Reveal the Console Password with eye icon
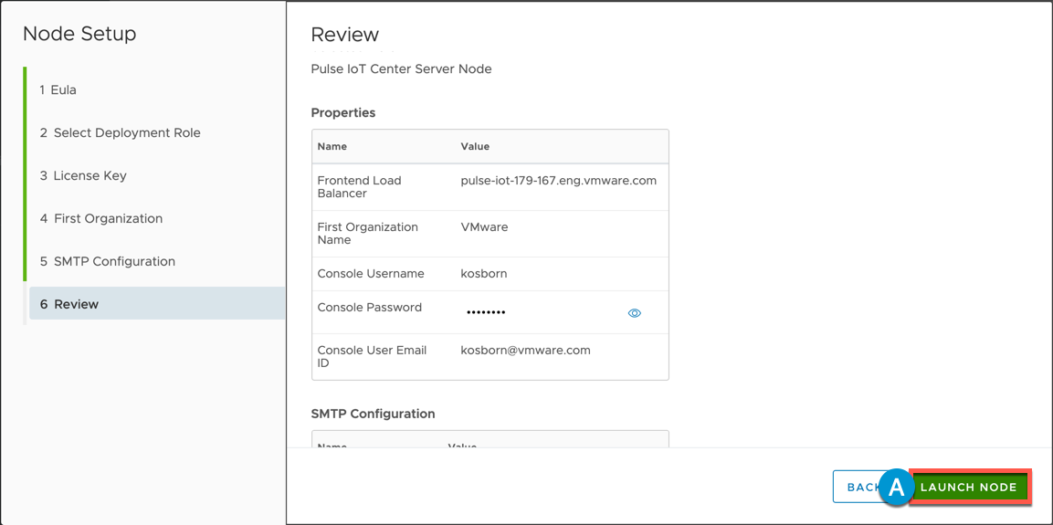Viewport: 1053px width, 525px height. click(x=634, y=313)
